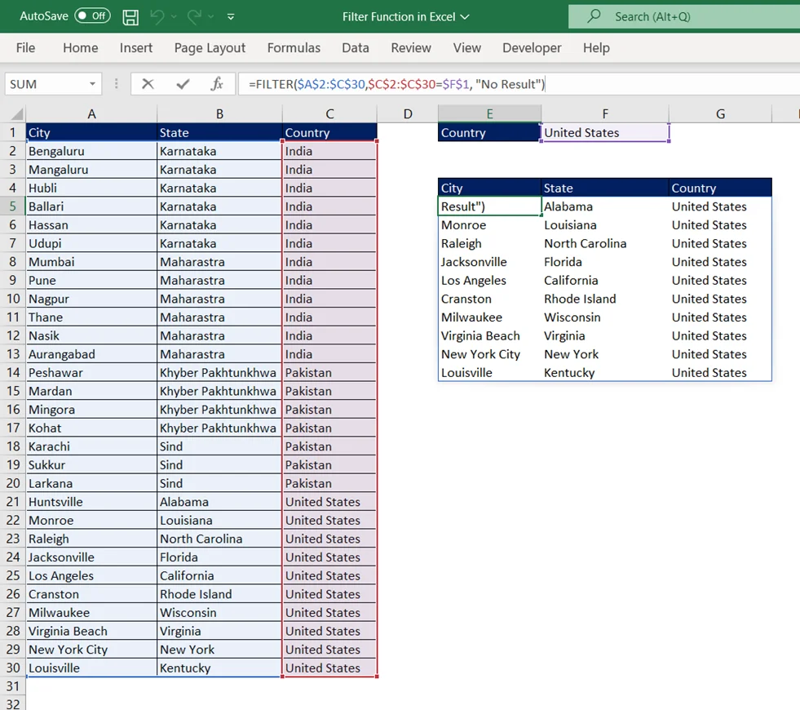Open Customize Quick Access Toolbar dropdown
The image size is (800, 710).
pos(231,16)
